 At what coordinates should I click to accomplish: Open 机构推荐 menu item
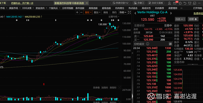(160, 8)
